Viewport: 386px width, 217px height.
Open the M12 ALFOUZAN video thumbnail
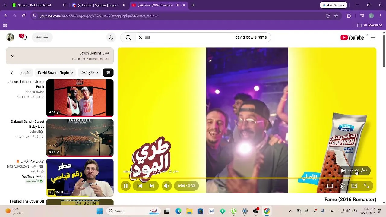click(x=80, y=178)
